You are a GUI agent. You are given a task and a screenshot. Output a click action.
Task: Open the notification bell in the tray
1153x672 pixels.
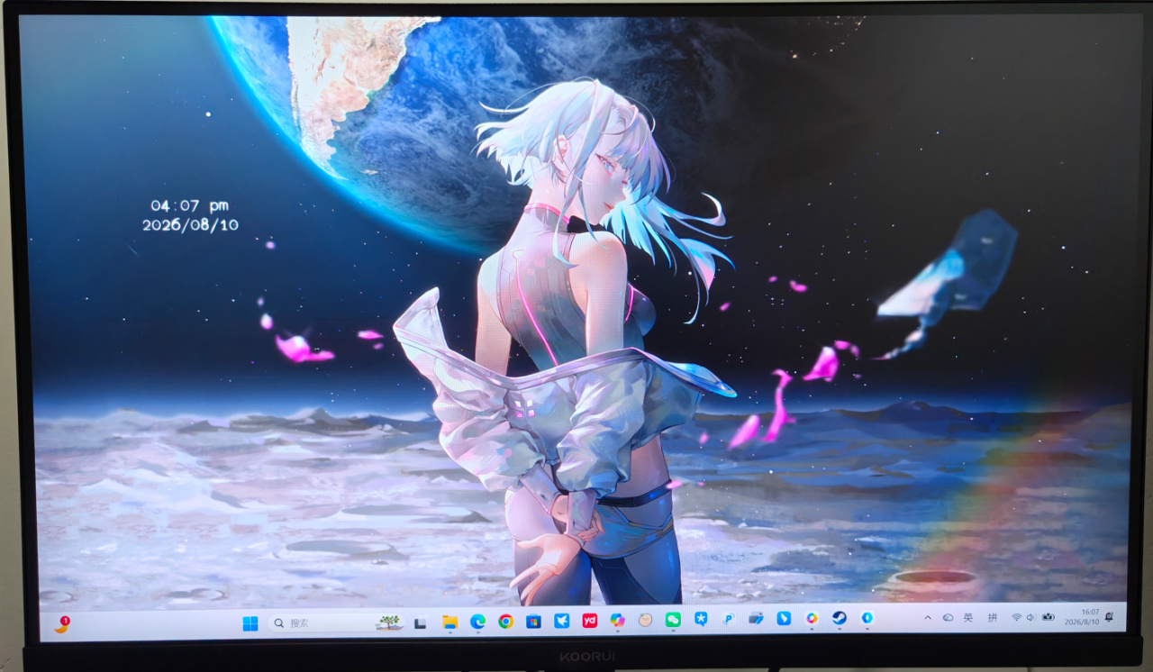coord(1109,617)
